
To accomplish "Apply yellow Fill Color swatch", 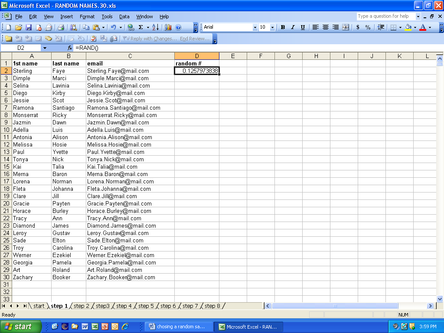I will coord(408,27).
